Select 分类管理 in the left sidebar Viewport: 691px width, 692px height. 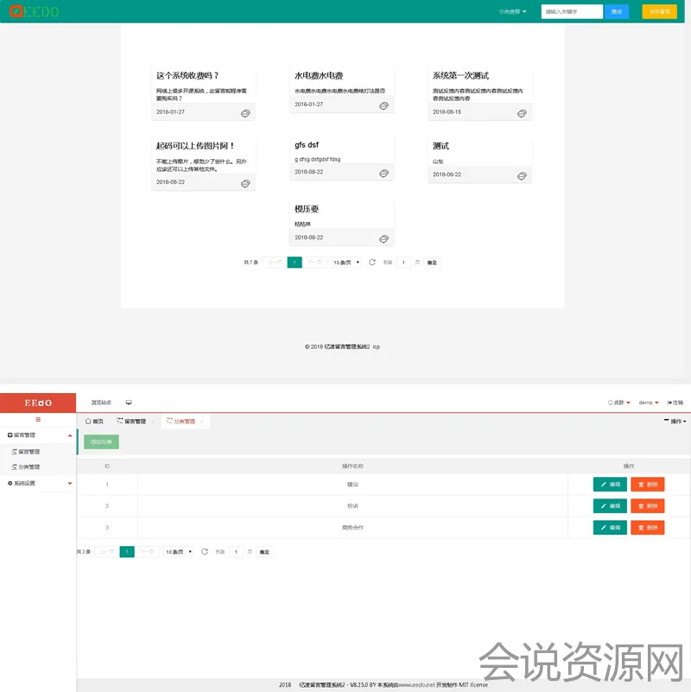(x=29, y=467)
